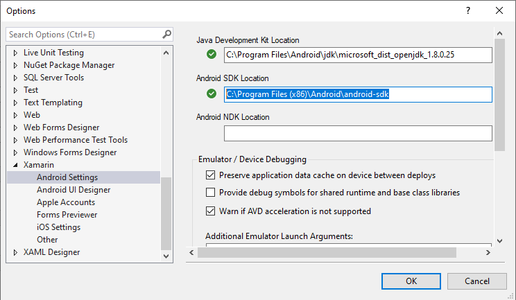516x300 pixels.
Task: Select the Other item under Xamarin
Action: [x=47, y=240]
